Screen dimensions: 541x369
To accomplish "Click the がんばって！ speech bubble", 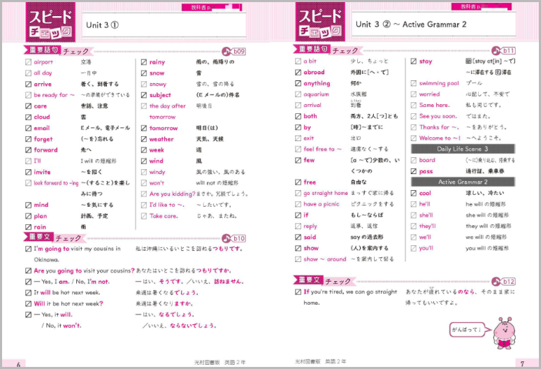I will point(470,330).
